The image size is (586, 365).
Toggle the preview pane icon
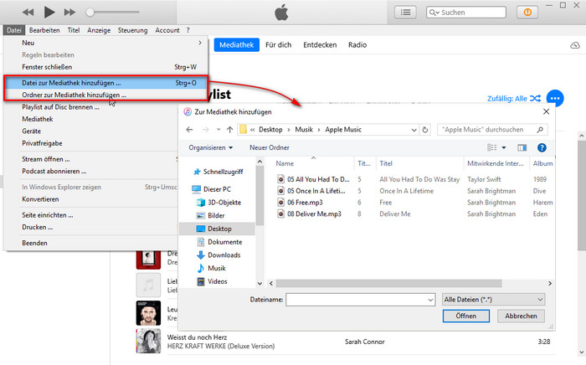click(x=522, y=148)
